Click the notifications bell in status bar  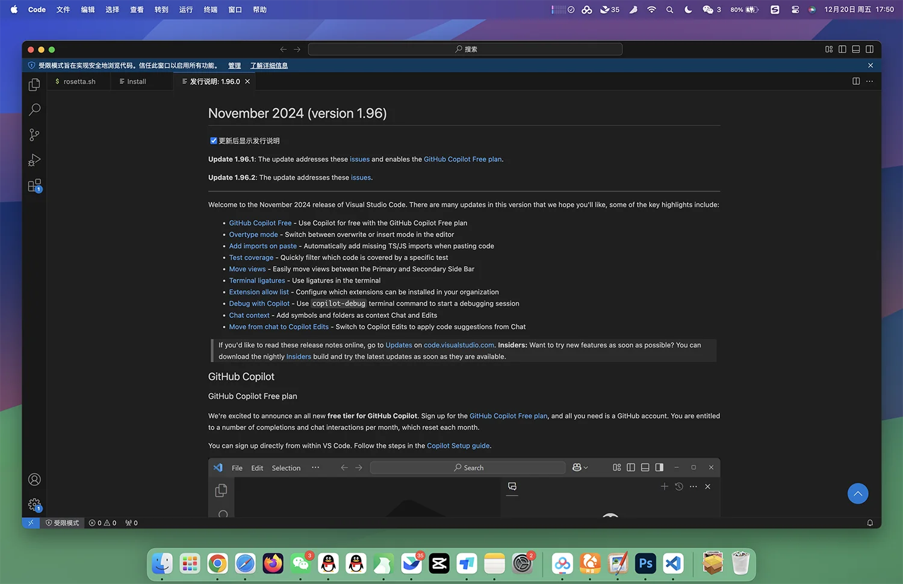pos(869,523)
